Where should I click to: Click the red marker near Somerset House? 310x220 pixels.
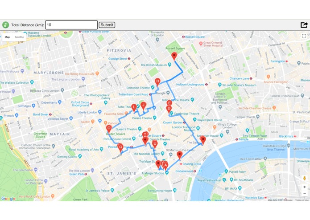pos(203,140)
